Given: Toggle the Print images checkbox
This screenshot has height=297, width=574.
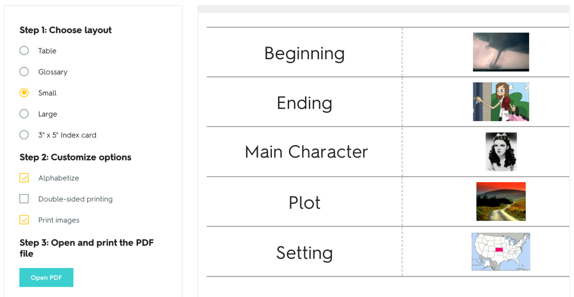Looking at the screenshot, I should point(24,220).
